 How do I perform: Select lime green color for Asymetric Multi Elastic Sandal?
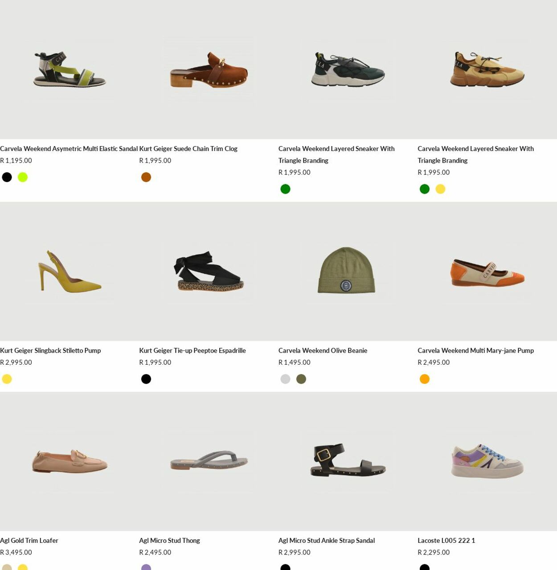point(23,177)
